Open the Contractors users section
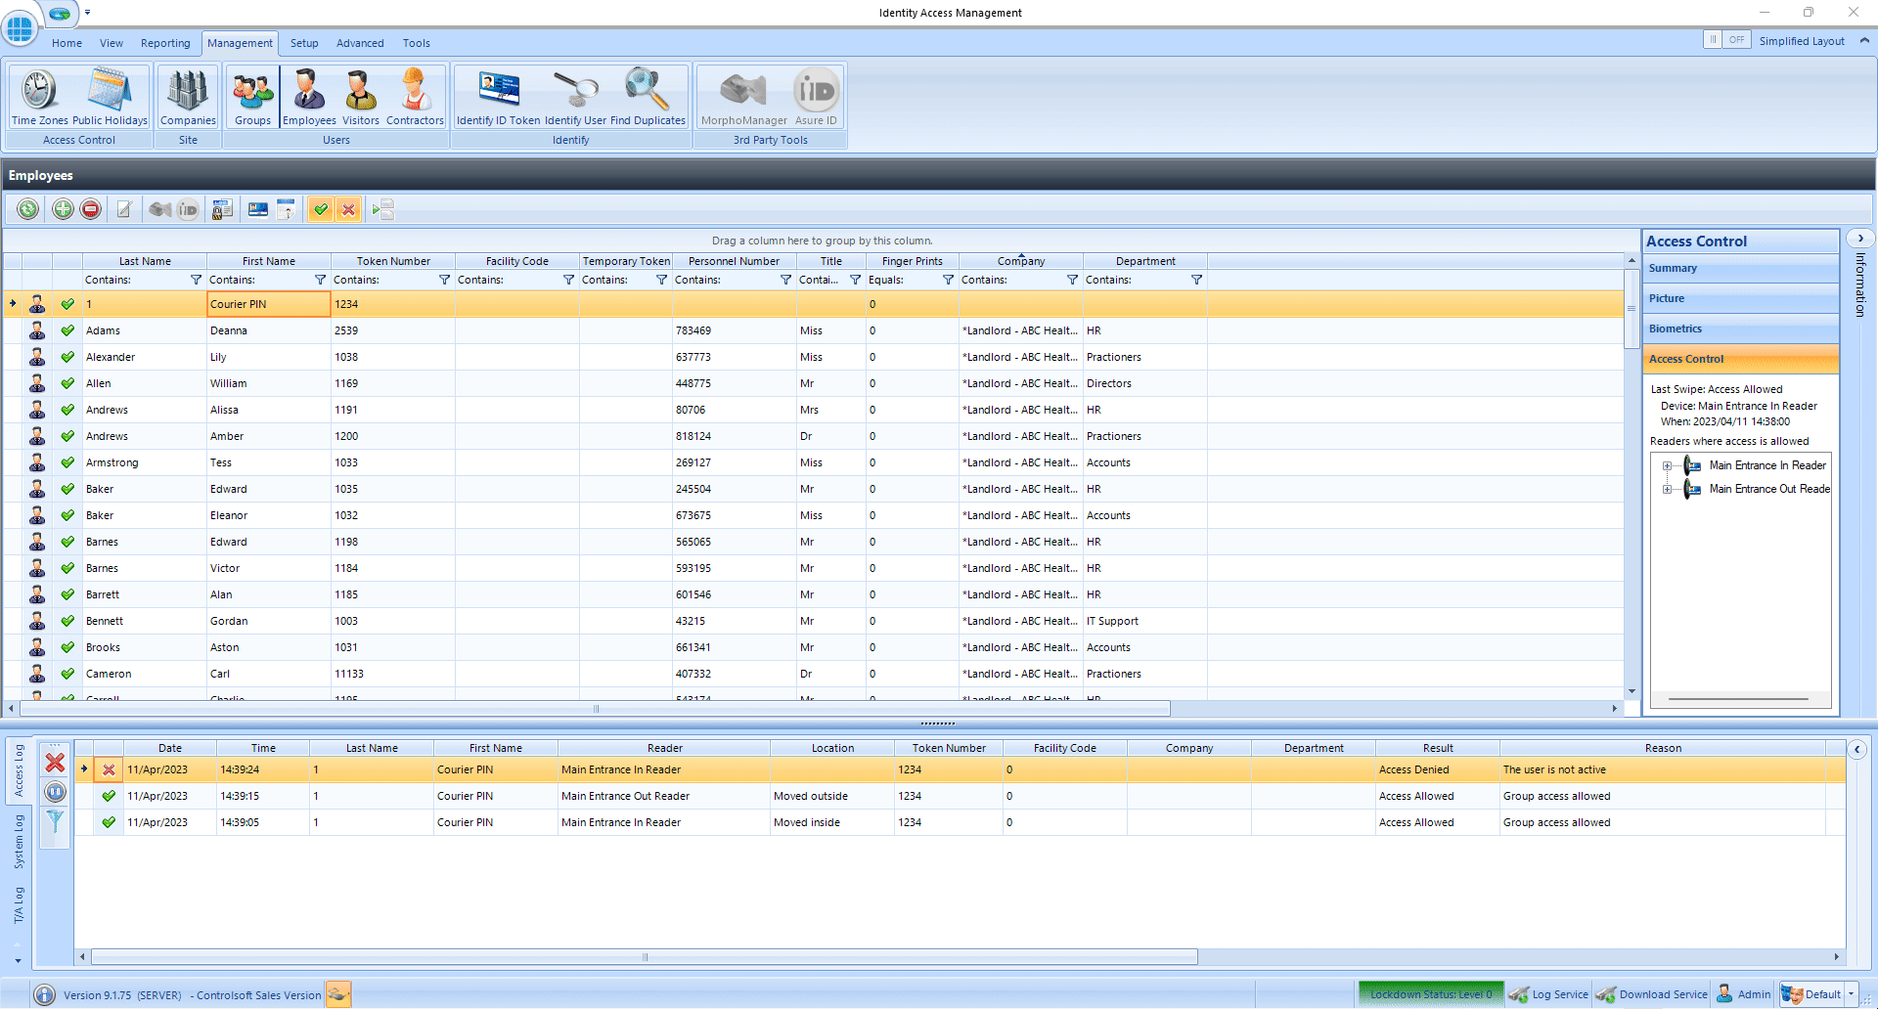This screenshot has height=1009, width=1878. click(x=415, y=97)
